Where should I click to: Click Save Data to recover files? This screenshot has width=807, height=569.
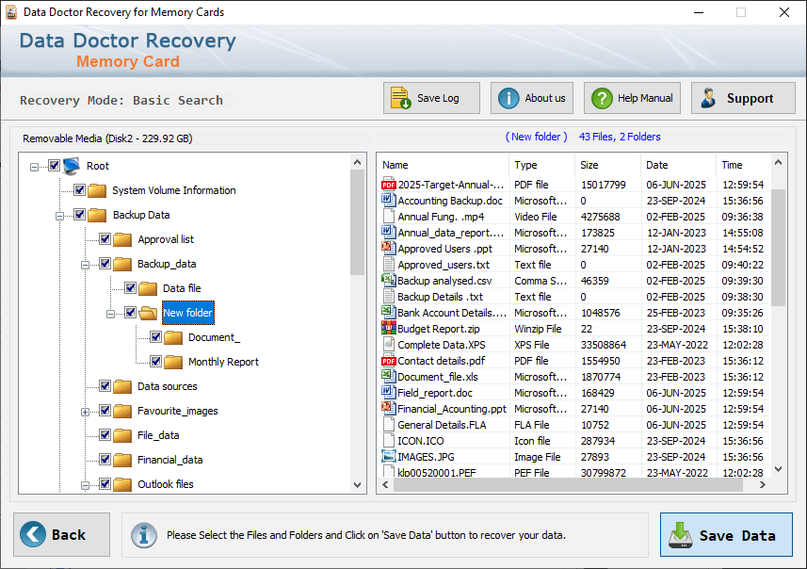coord(726,534)
